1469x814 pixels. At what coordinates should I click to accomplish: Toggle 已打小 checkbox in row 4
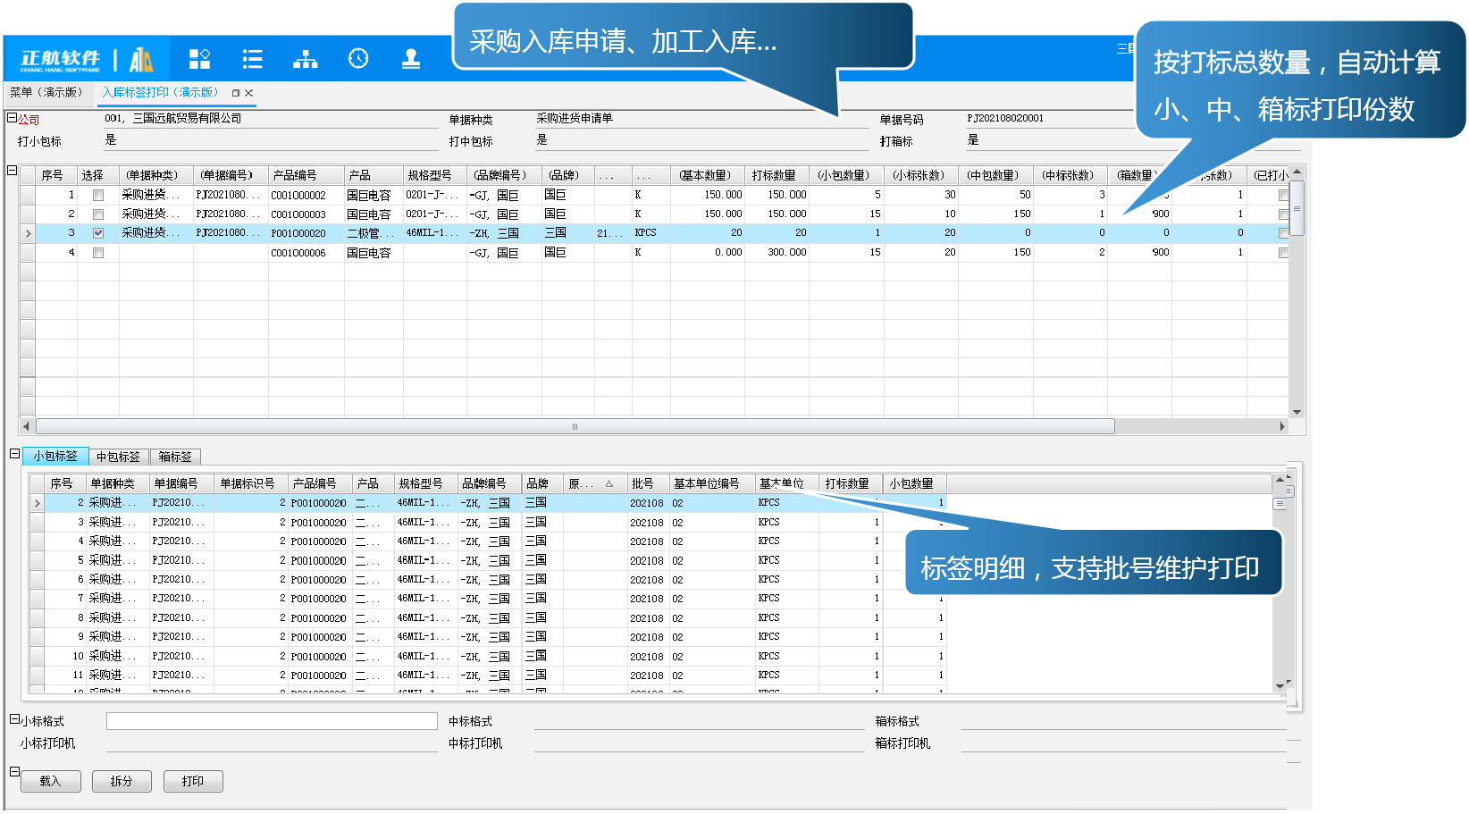pyautogui.click(x=1283, y=253)
